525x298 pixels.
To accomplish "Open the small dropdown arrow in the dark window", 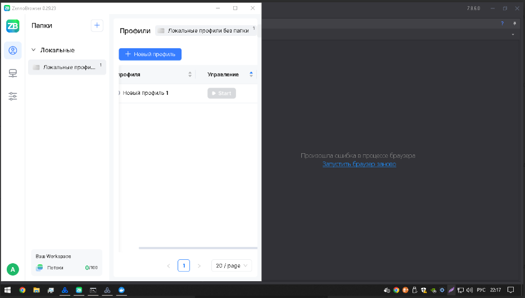I will (x=513, y=34).
